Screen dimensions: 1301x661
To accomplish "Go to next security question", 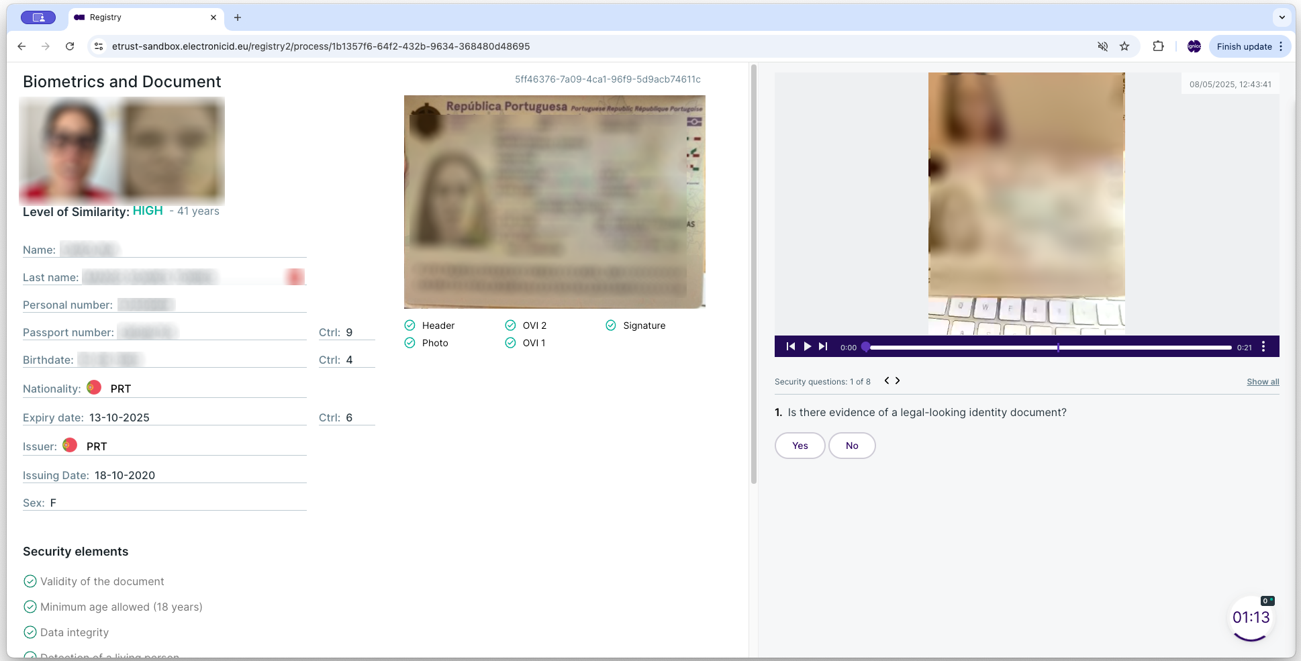I will tap(898, 380).
